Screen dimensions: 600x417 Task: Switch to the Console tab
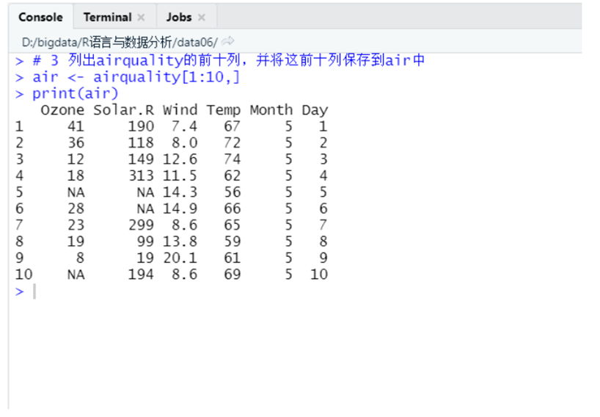(x=40, y=17)
